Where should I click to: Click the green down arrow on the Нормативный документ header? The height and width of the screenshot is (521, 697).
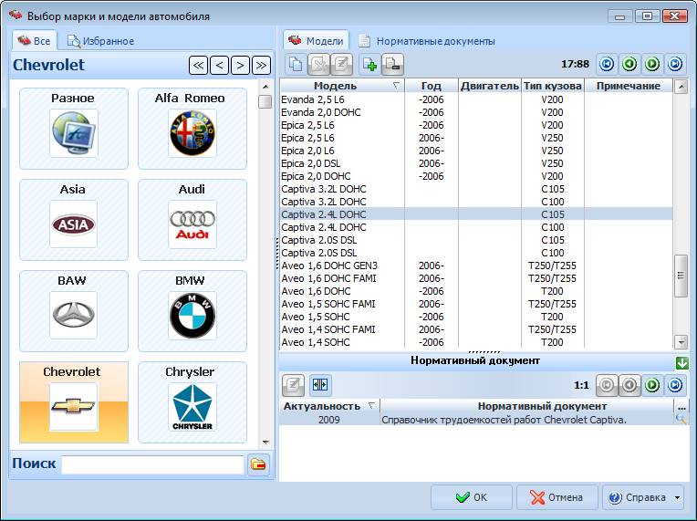[x=681, y=362]
